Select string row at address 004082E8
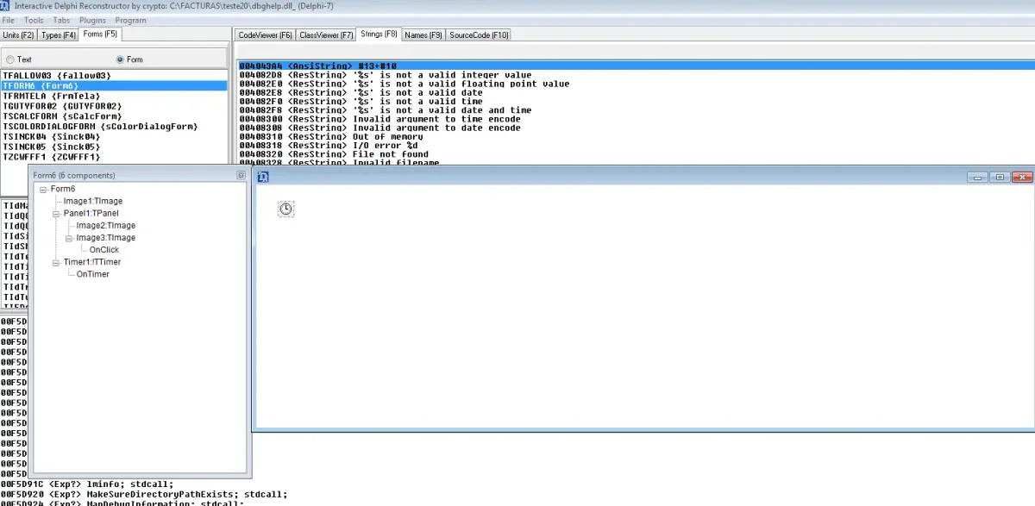 tap(636, 92)
